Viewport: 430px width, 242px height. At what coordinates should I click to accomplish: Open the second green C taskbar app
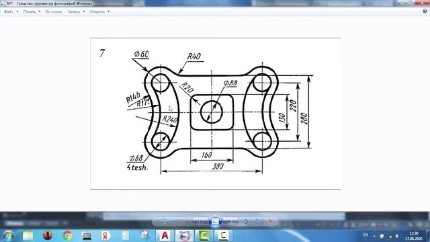point(223,236)
